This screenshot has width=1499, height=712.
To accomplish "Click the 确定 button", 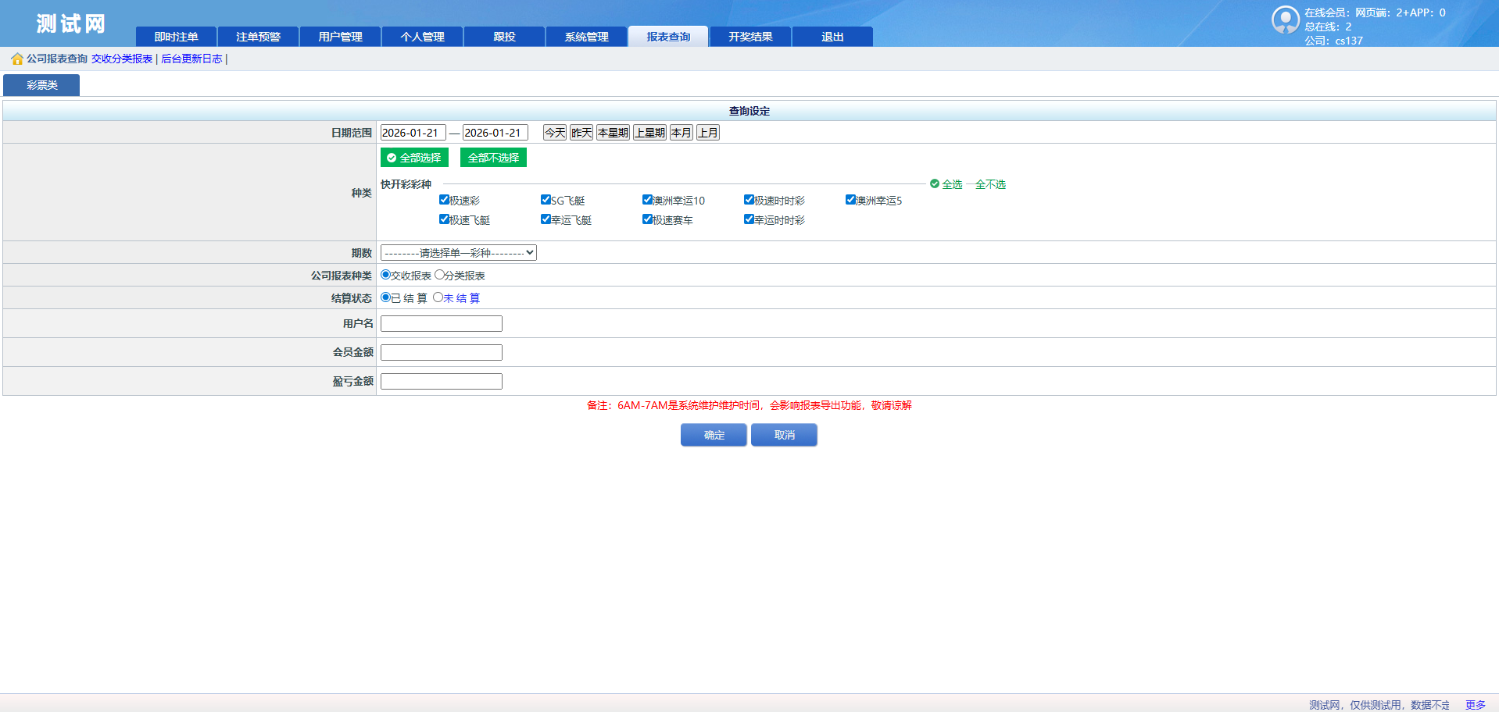I will pyautogui.click(x=714, y=435).
